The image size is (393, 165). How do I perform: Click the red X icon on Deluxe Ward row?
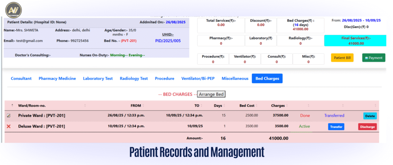click(8, 126)
